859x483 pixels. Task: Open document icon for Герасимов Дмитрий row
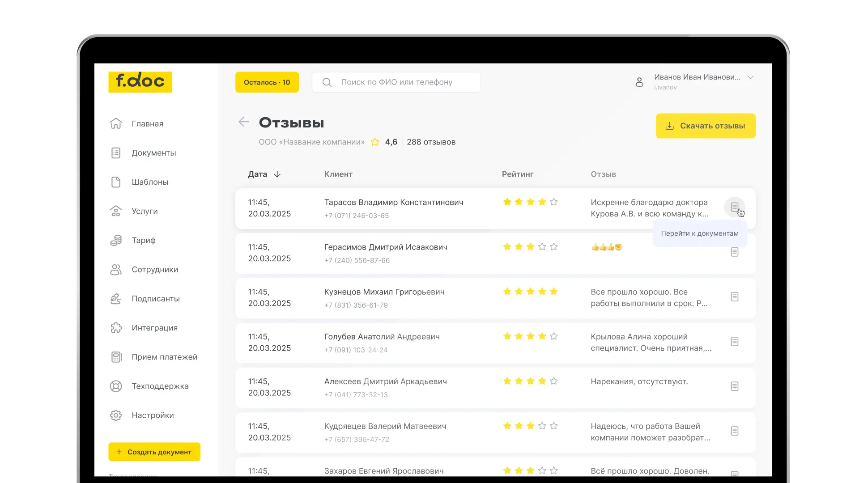tap(734, 252)
